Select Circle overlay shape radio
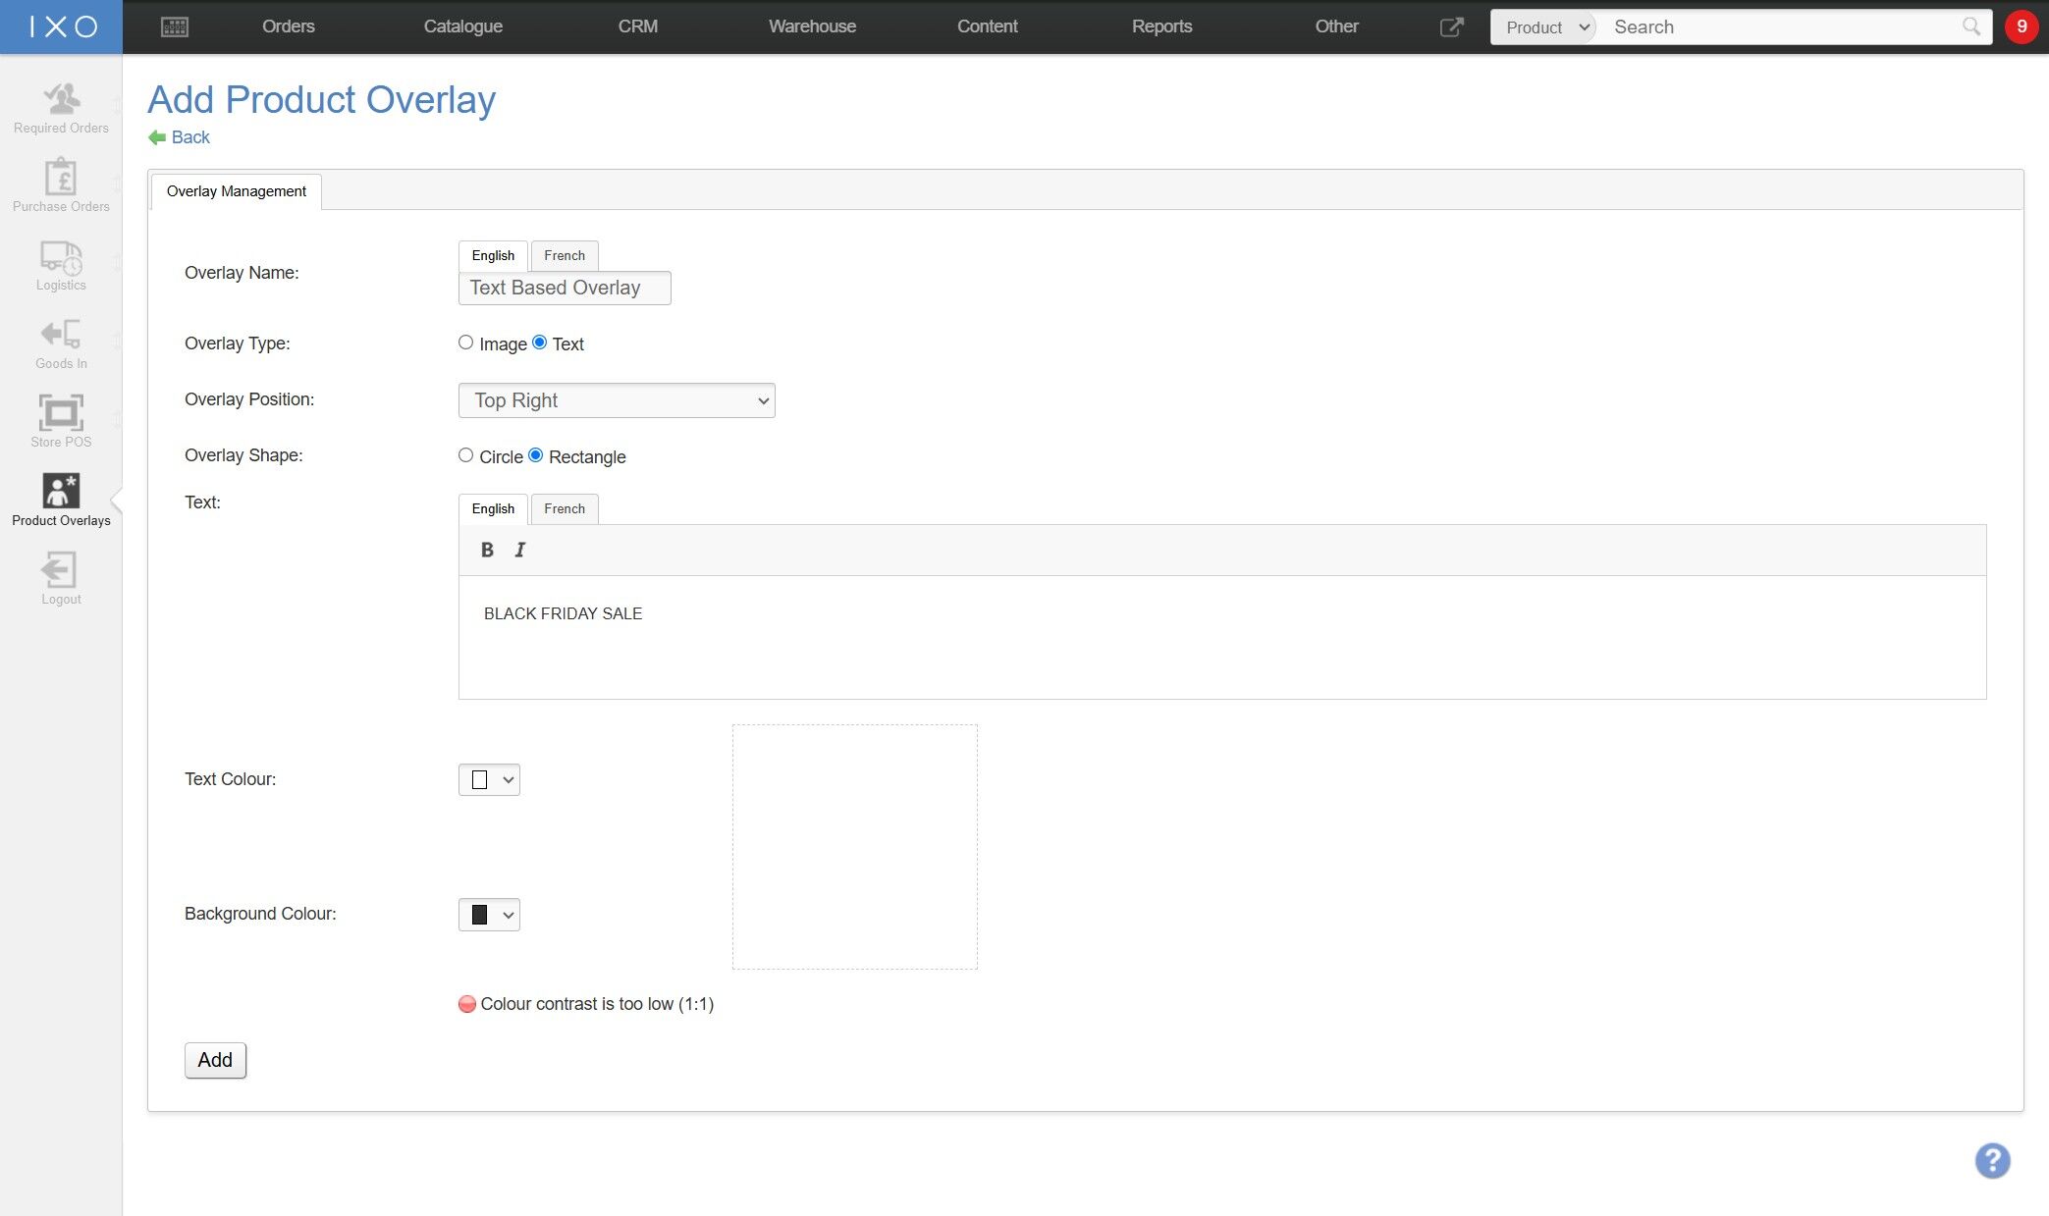 (466, 455)
